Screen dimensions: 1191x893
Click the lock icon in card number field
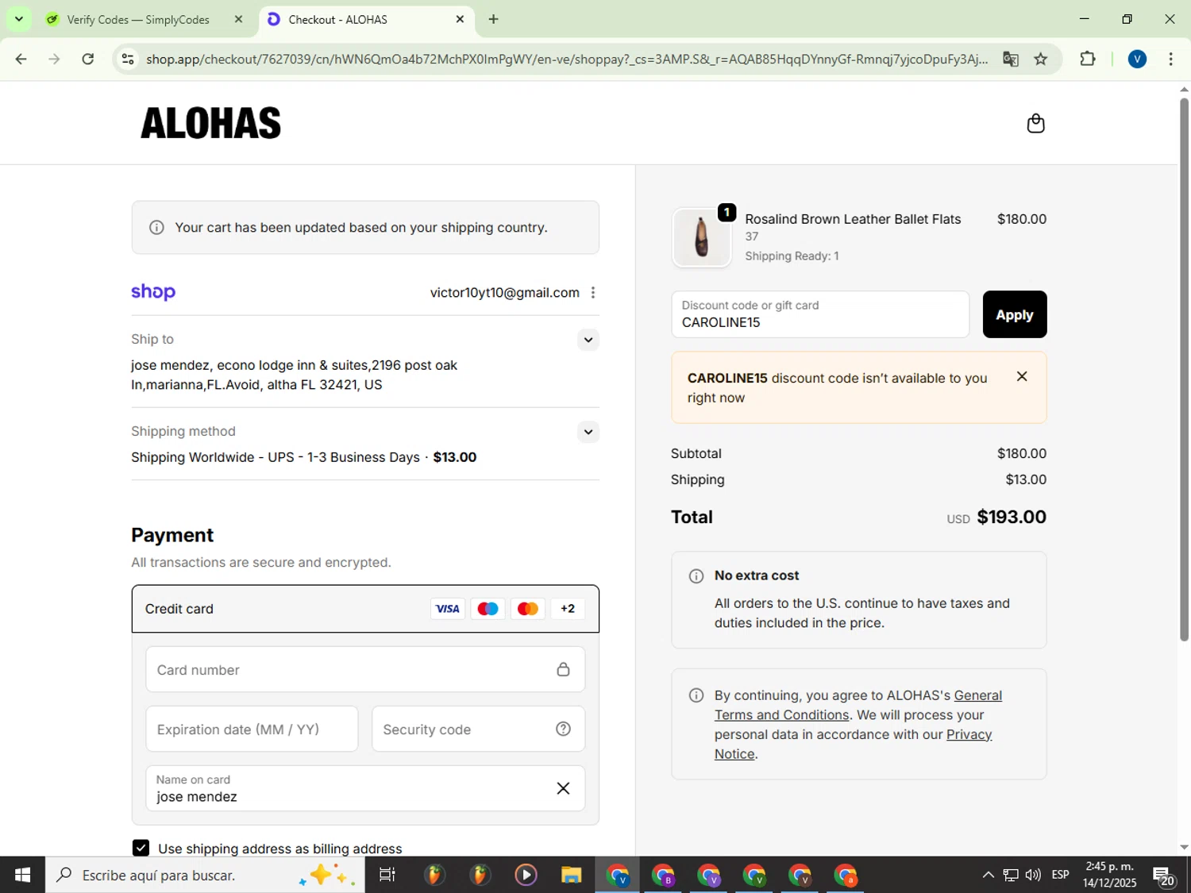[x=563, y=669]
